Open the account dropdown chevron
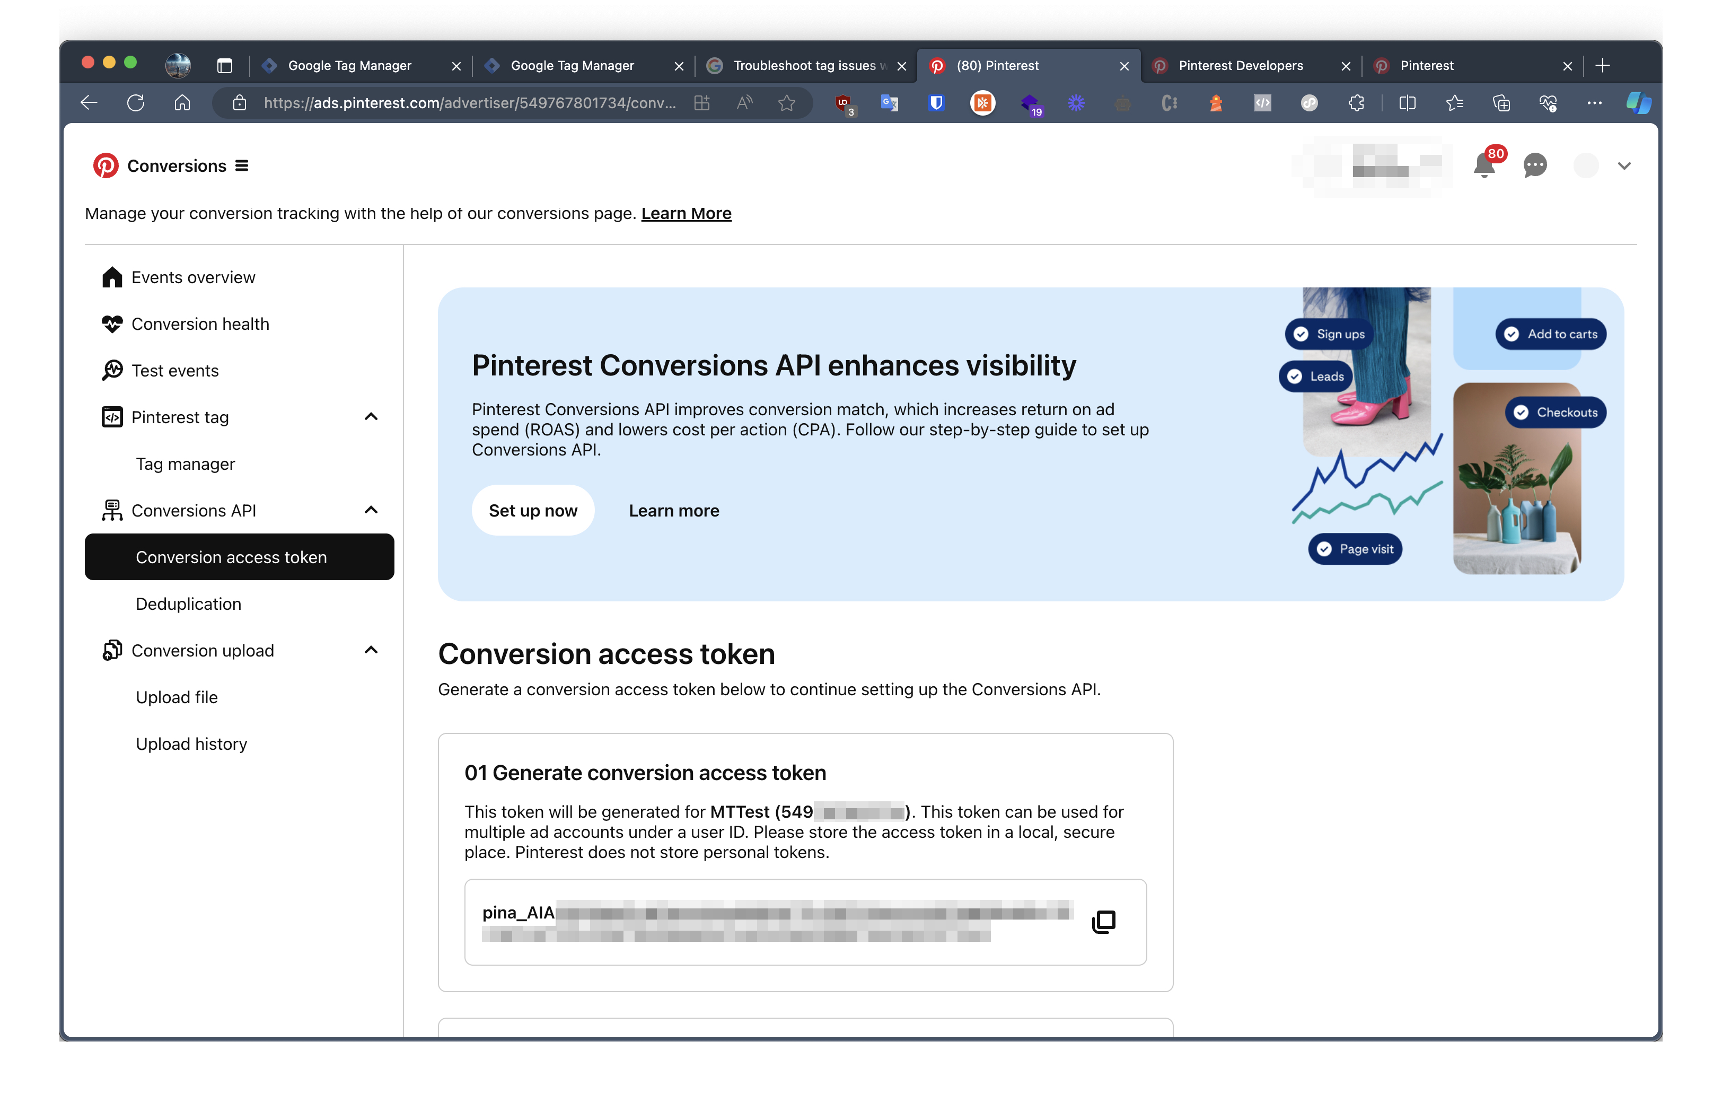The image size is (1722, 1120). tap(1624, 165)
